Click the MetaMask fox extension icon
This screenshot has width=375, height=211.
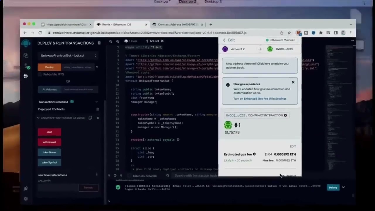[298, 33]
